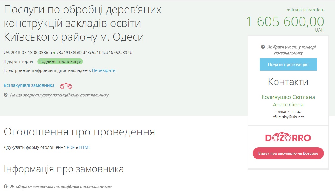Expand "На що звернути увагу потенційному постачальнику" hint
Screen dimensions: 335x193
click(59, 95)
